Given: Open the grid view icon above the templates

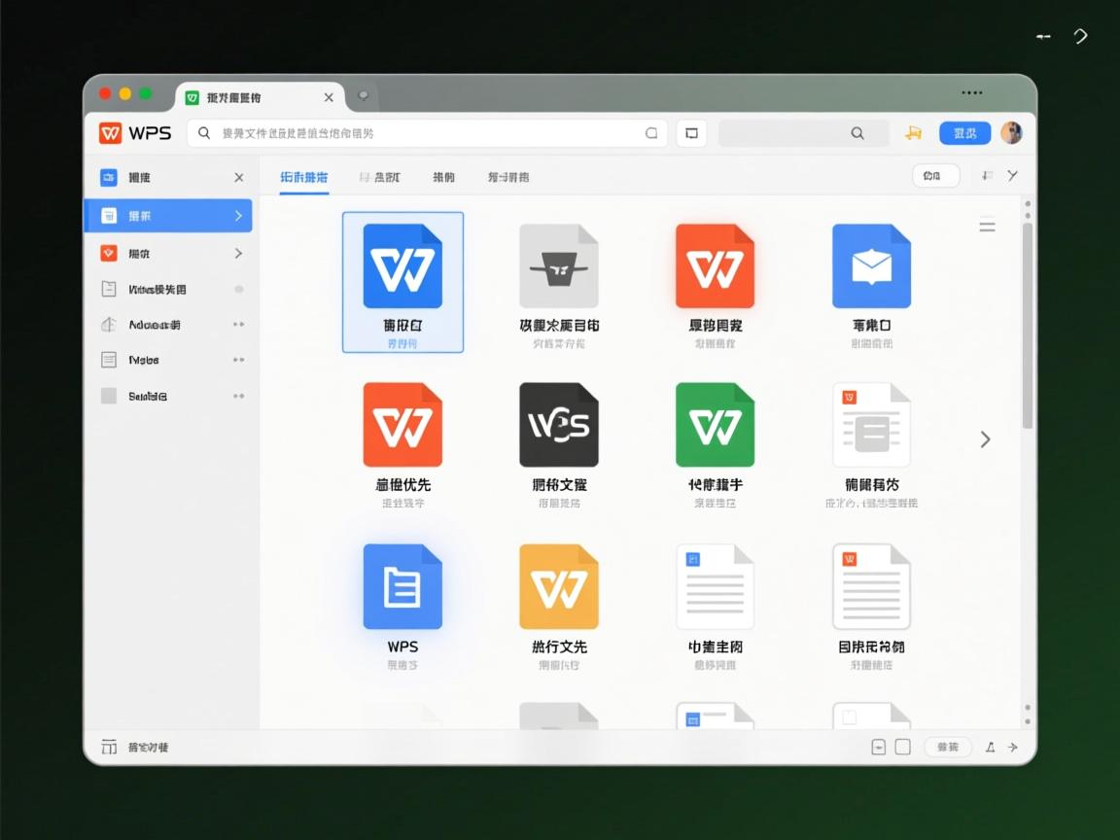Looking at the screenshot, I should click(x=987, y=226).
